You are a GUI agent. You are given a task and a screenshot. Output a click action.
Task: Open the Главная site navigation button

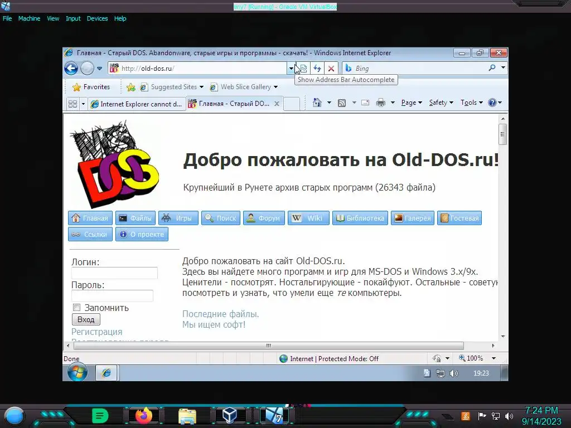point(90,218)
